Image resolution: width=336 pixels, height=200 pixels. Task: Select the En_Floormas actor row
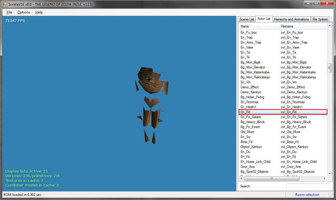283,102
